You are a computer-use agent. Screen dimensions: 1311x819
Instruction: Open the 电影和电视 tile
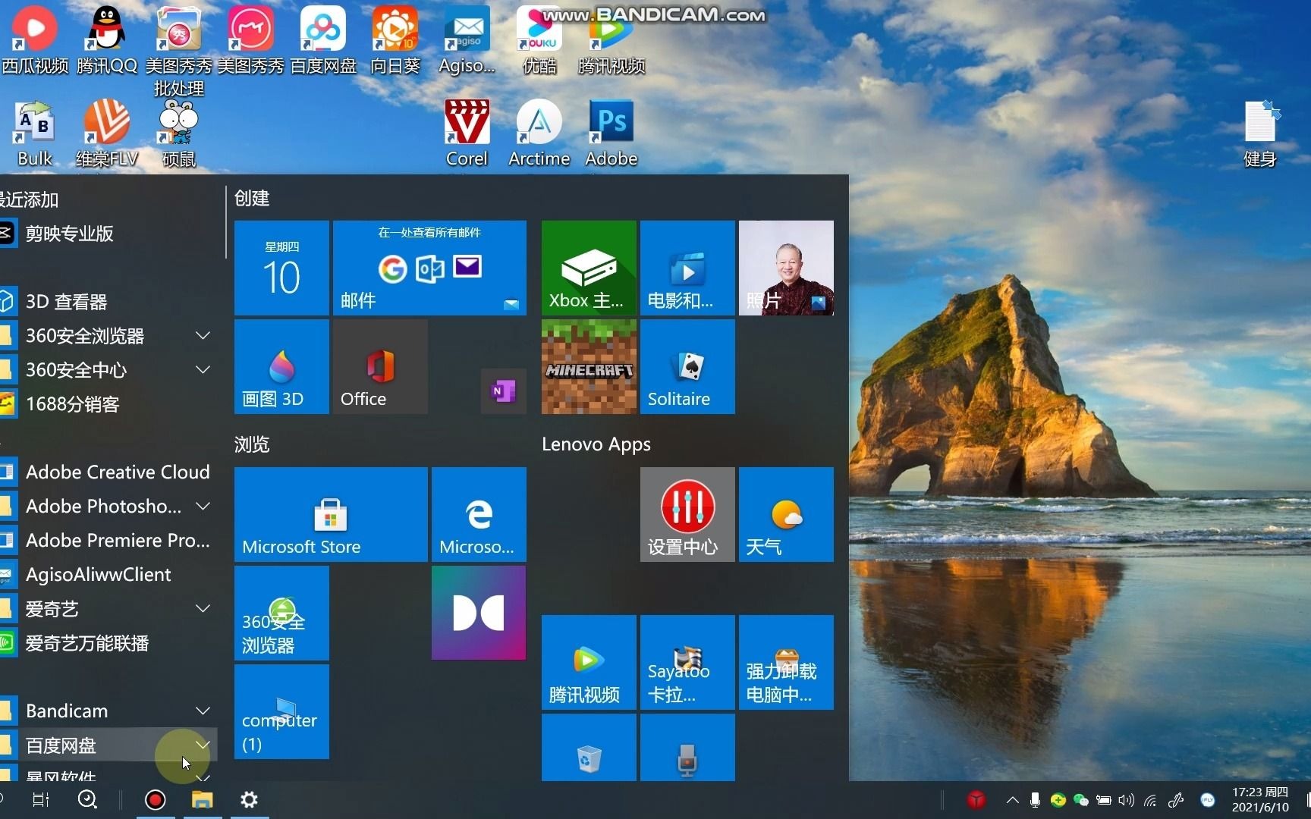[x=687, y=268]
